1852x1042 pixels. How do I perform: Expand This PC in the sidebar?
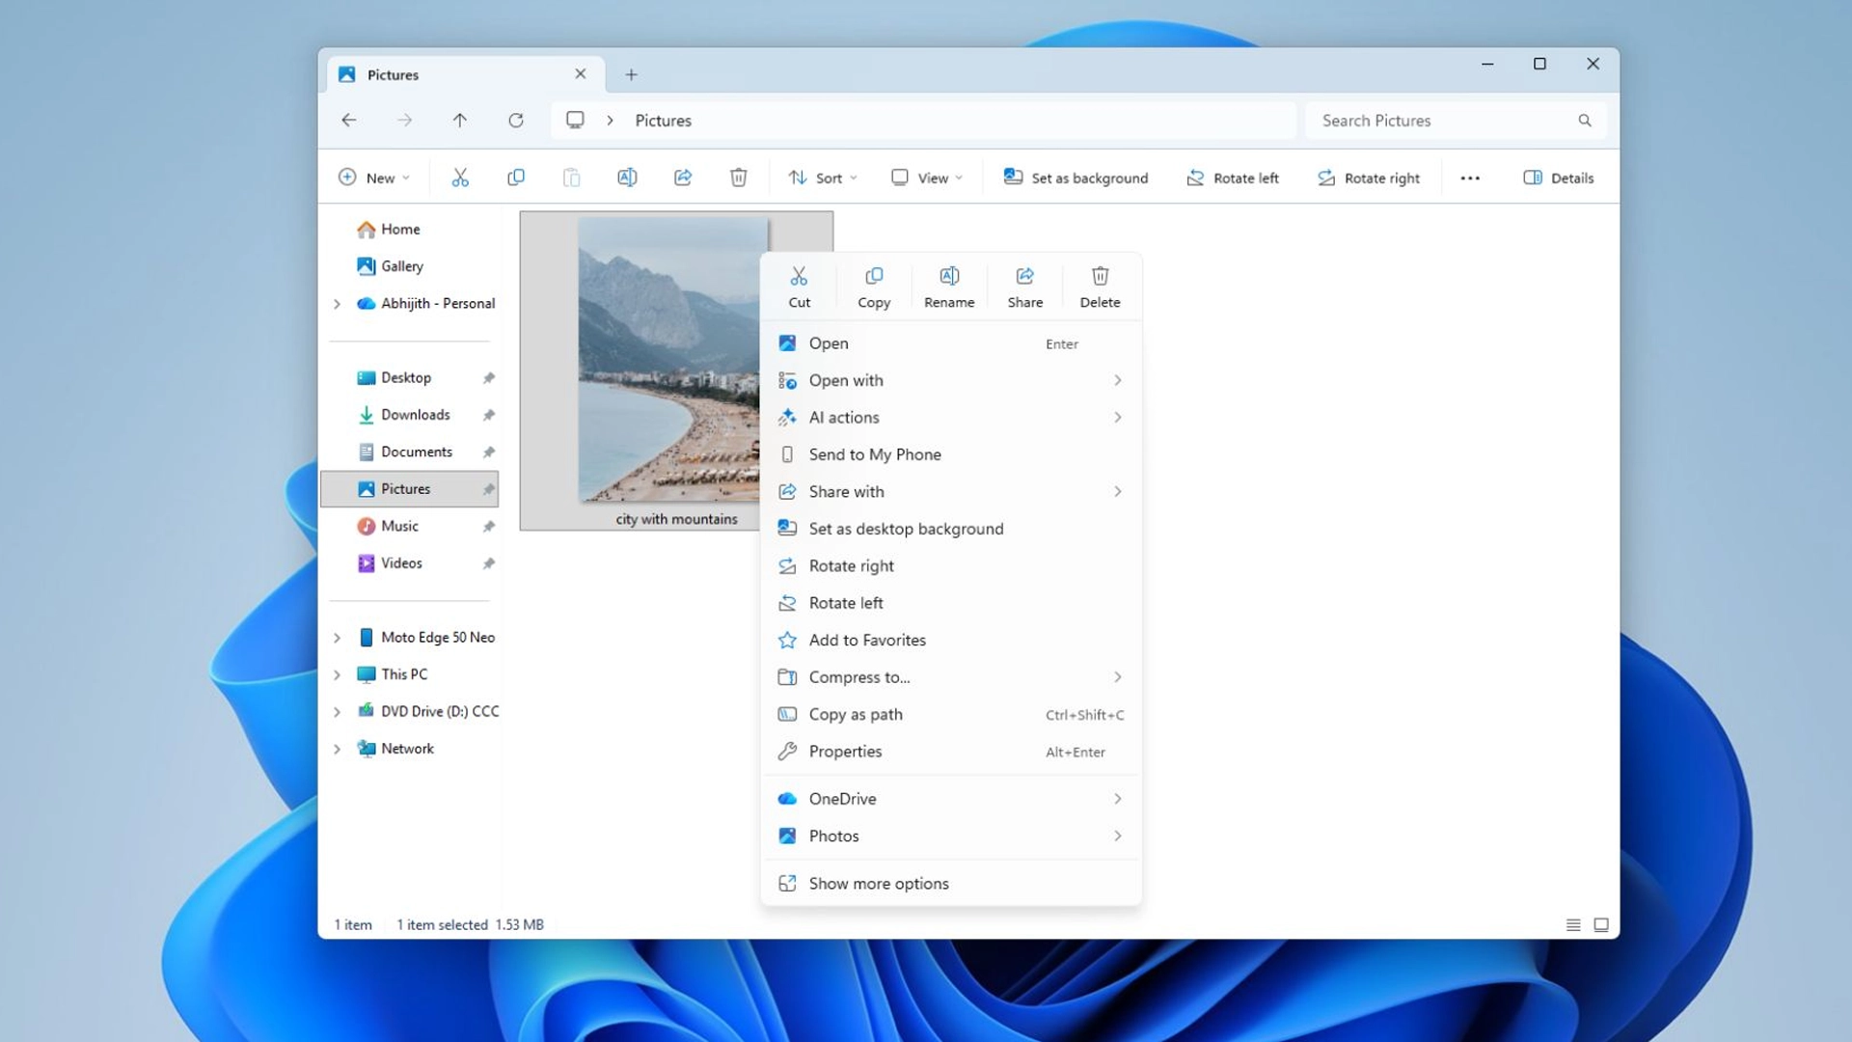click(337, 673)
